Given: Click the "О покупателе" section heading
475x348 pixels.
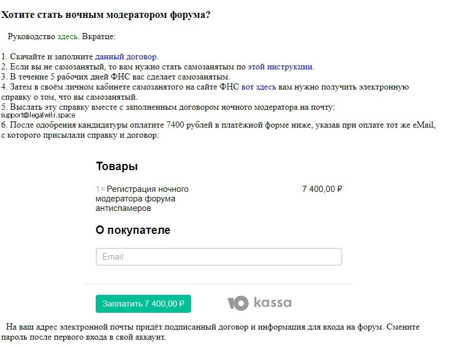Looking at the screenshot, I should click(133, 230).
